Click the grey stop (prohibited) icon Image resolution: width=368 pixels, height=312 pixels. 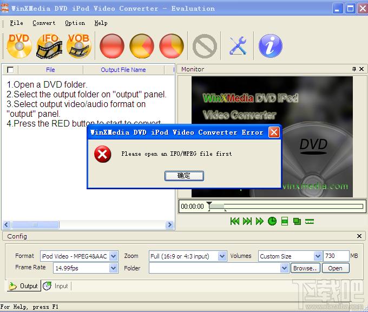tap(205, 46)
